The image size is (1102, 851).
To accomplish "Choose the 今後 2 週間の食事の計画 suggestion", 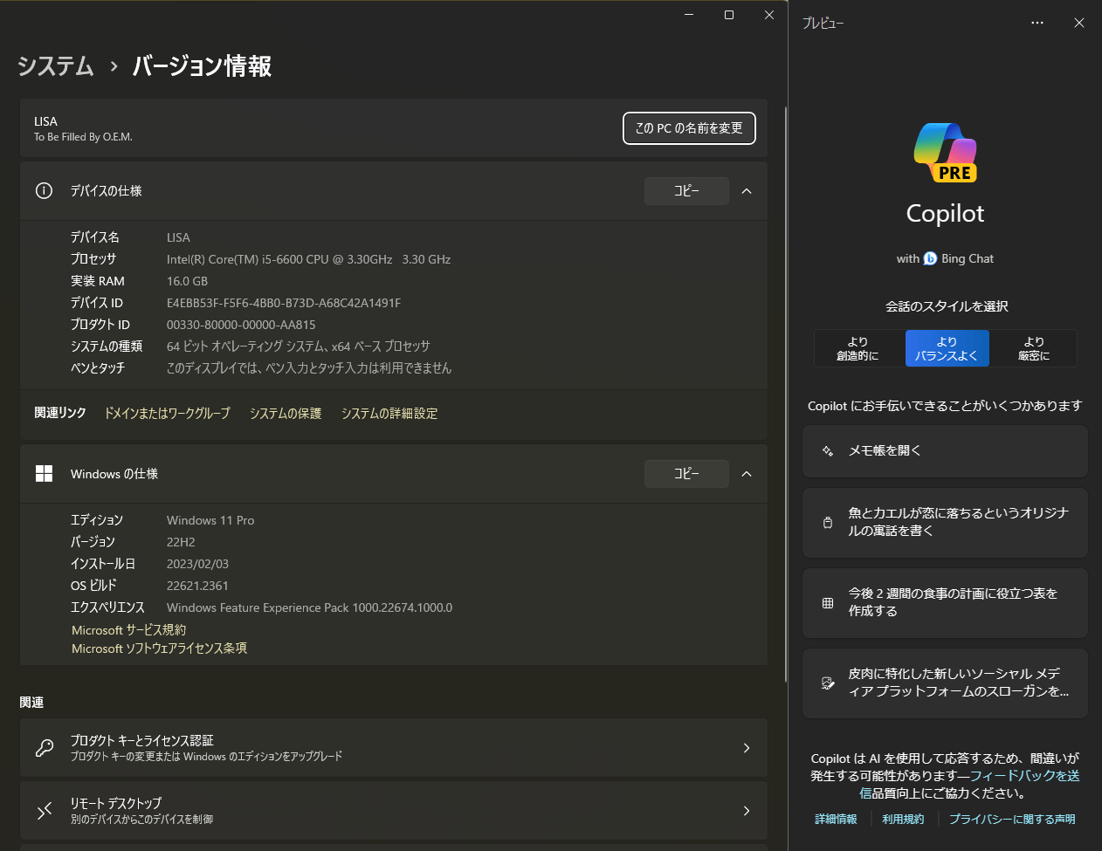I will click(x=945, y=603).
